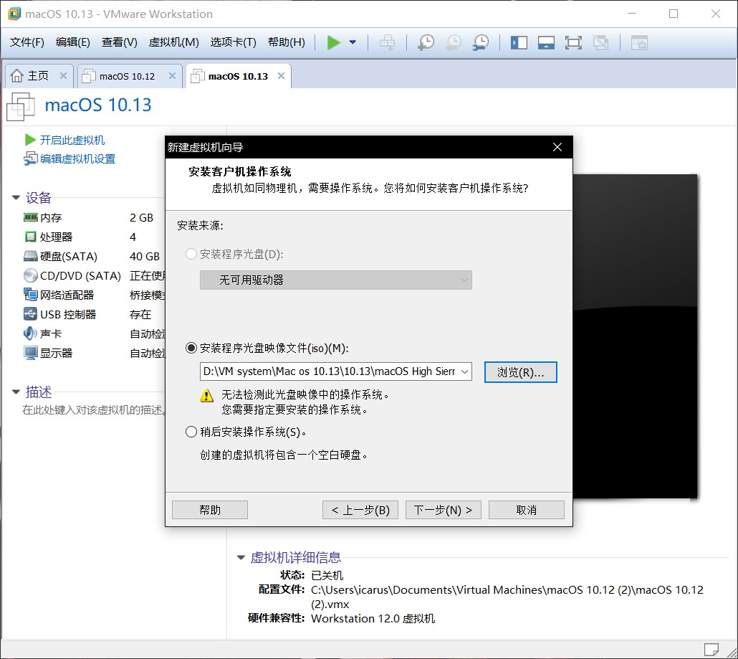Screen dimensions: 738x659
Task: Click the sound card icon
Action: (x=30, y=333)
